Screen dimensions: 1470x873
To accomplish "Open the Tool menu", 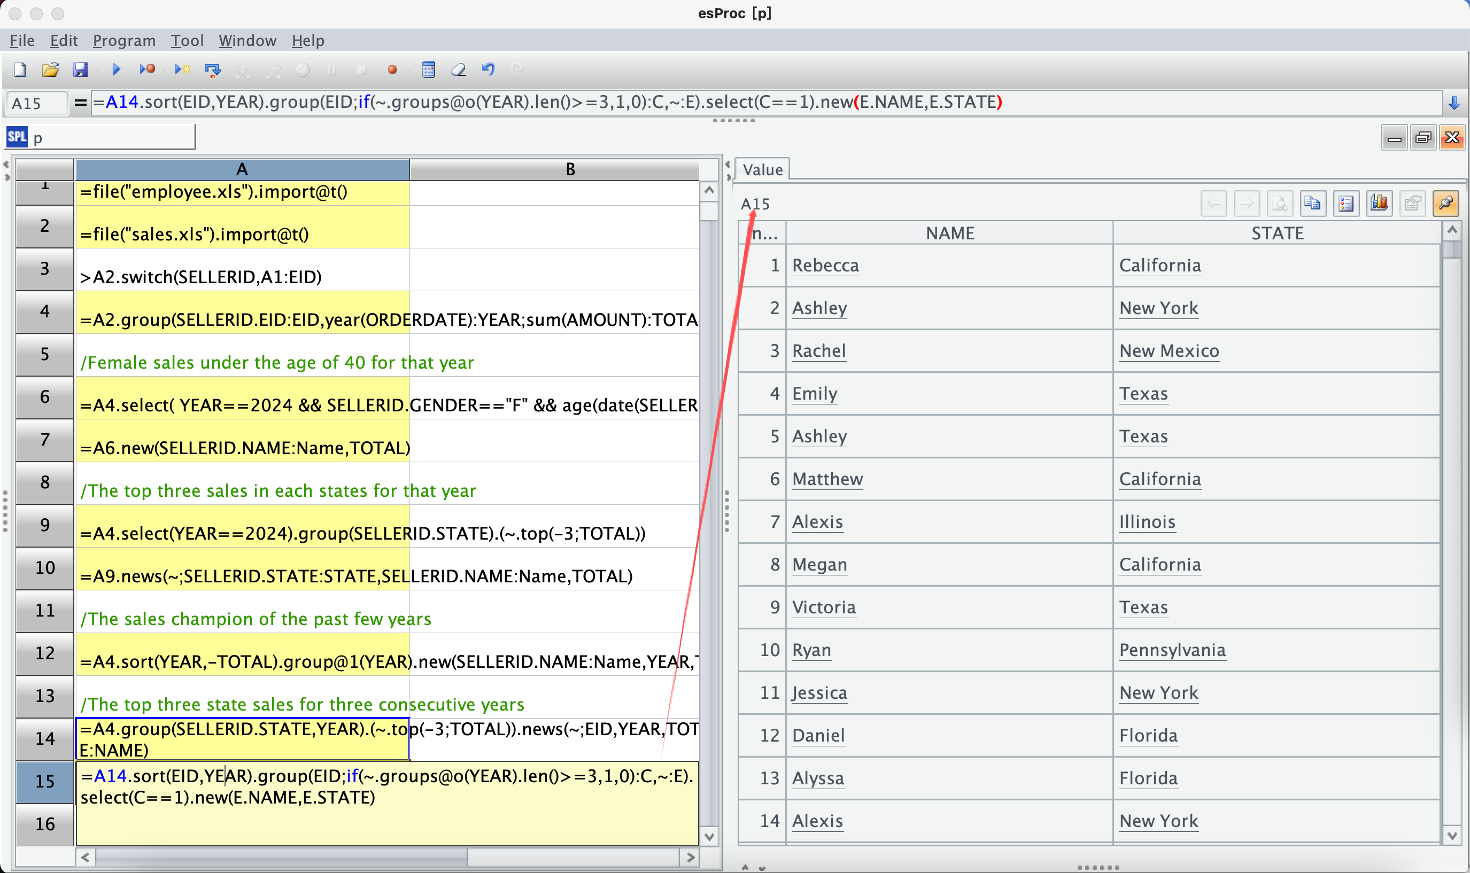I will click(187, 41).
